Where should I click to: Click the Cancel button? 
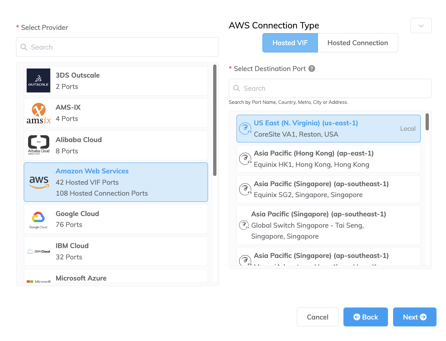click(318, 317)
